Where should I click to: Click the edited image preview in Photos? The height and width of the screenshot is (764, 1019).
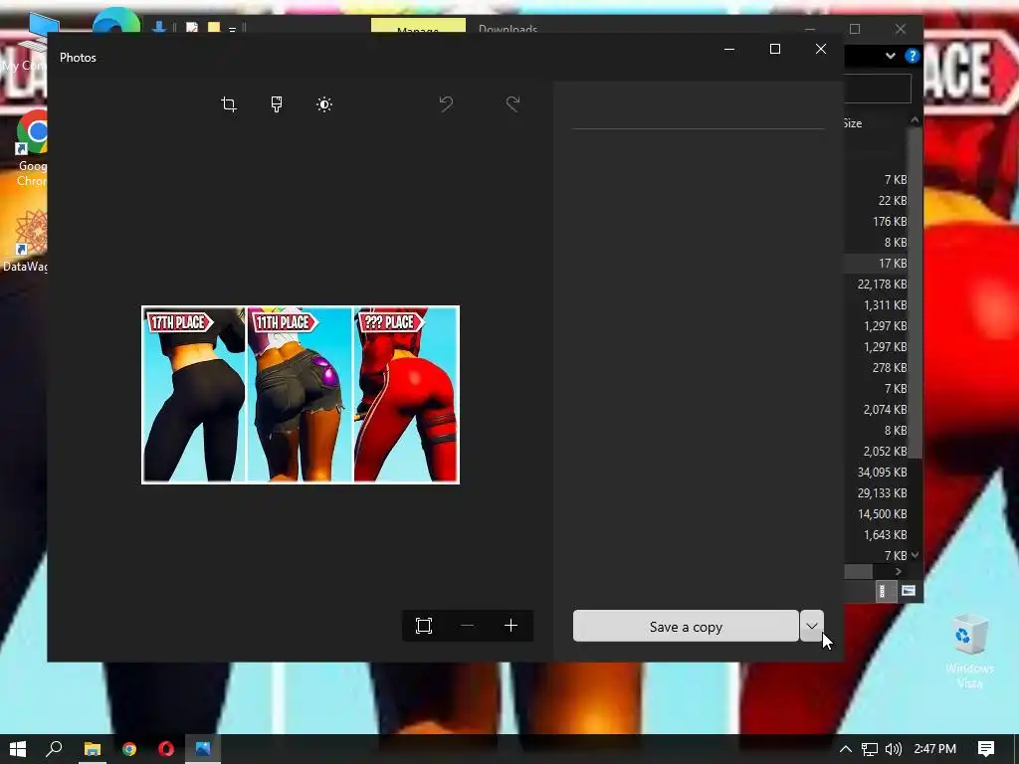301,394
